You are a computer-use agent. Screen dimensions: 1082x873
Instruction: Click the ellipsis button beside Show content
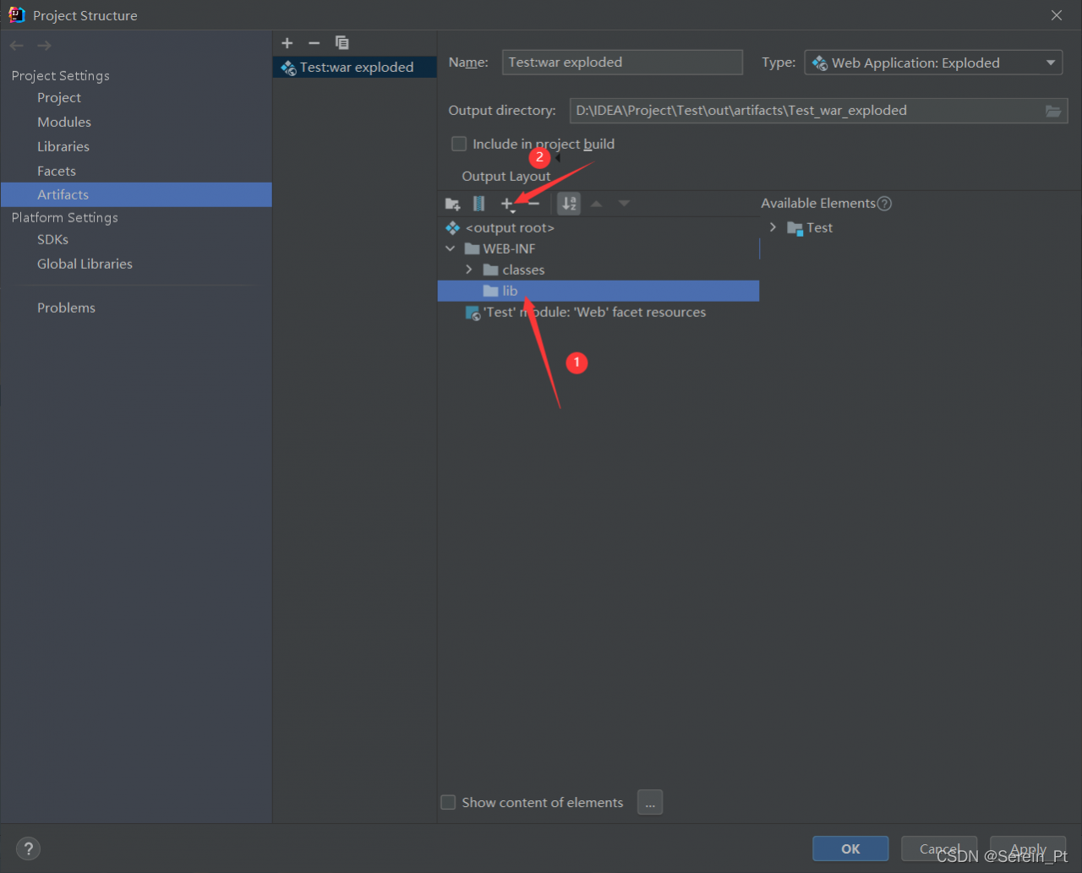pyautogui.click(x=650, y=802)
